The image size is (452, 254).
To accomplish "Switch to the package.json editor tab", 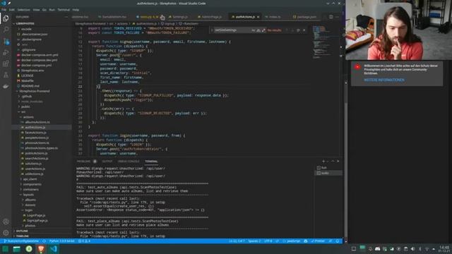I will pyautogui.click(x=304, y=17).
